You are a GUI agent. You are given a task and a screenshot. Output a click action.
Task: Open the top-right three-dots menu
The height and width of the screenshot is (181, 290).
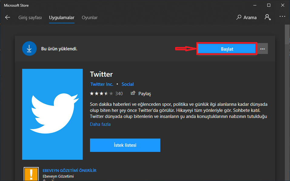(282, 16)
